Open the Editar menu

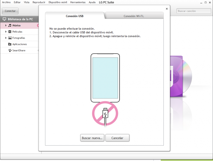click(x=17, y=2)
